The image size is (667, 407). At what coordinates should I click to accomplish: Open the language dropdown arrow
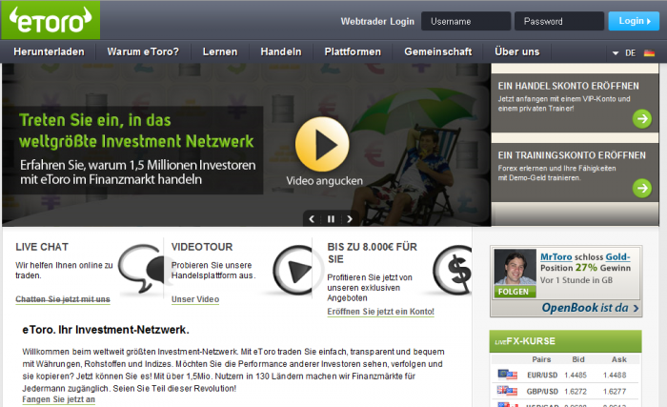(616, 53)
